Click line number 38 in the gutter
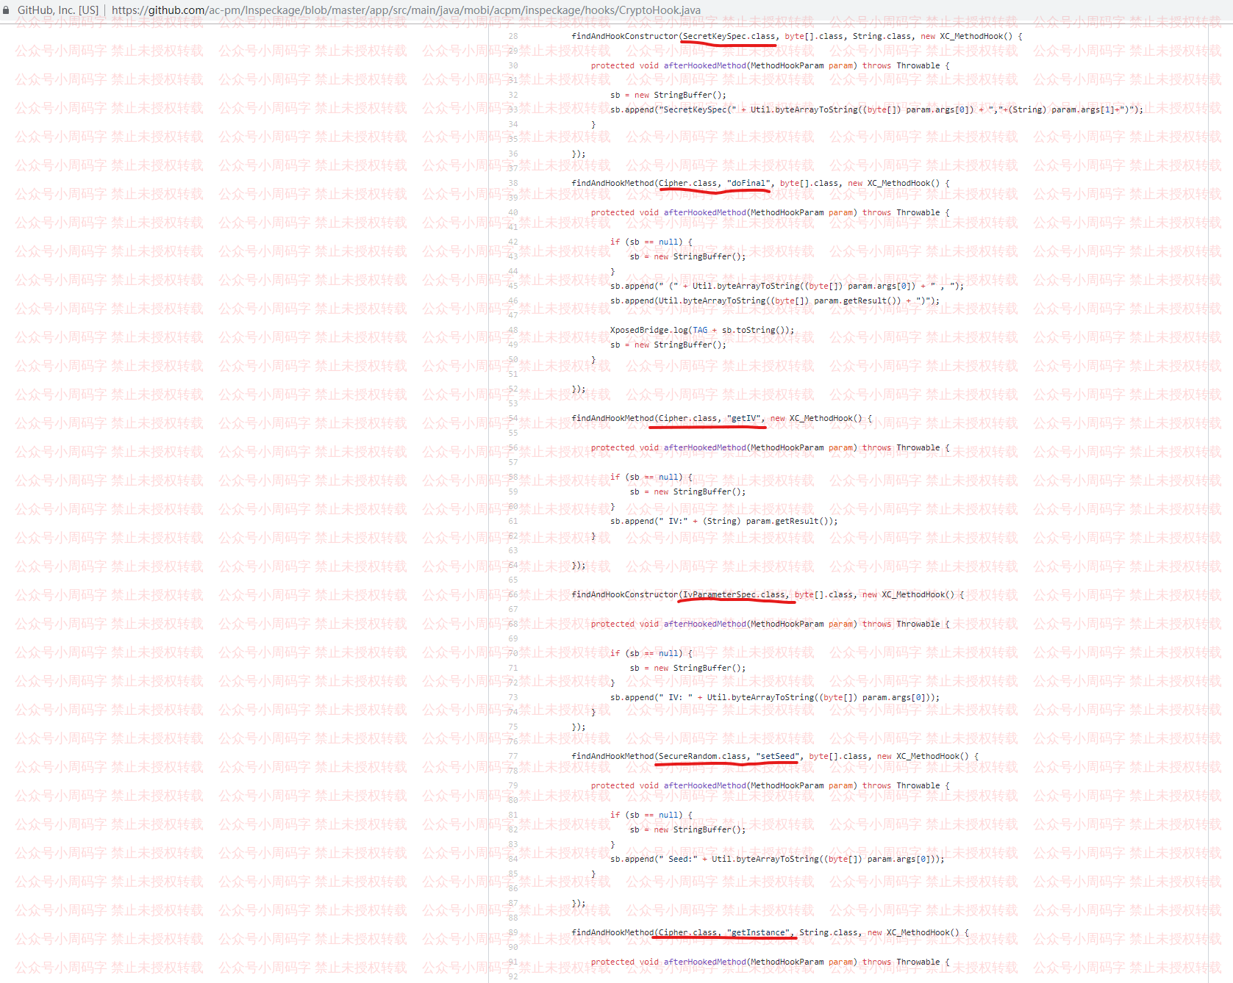 click(x=513, y=183)
